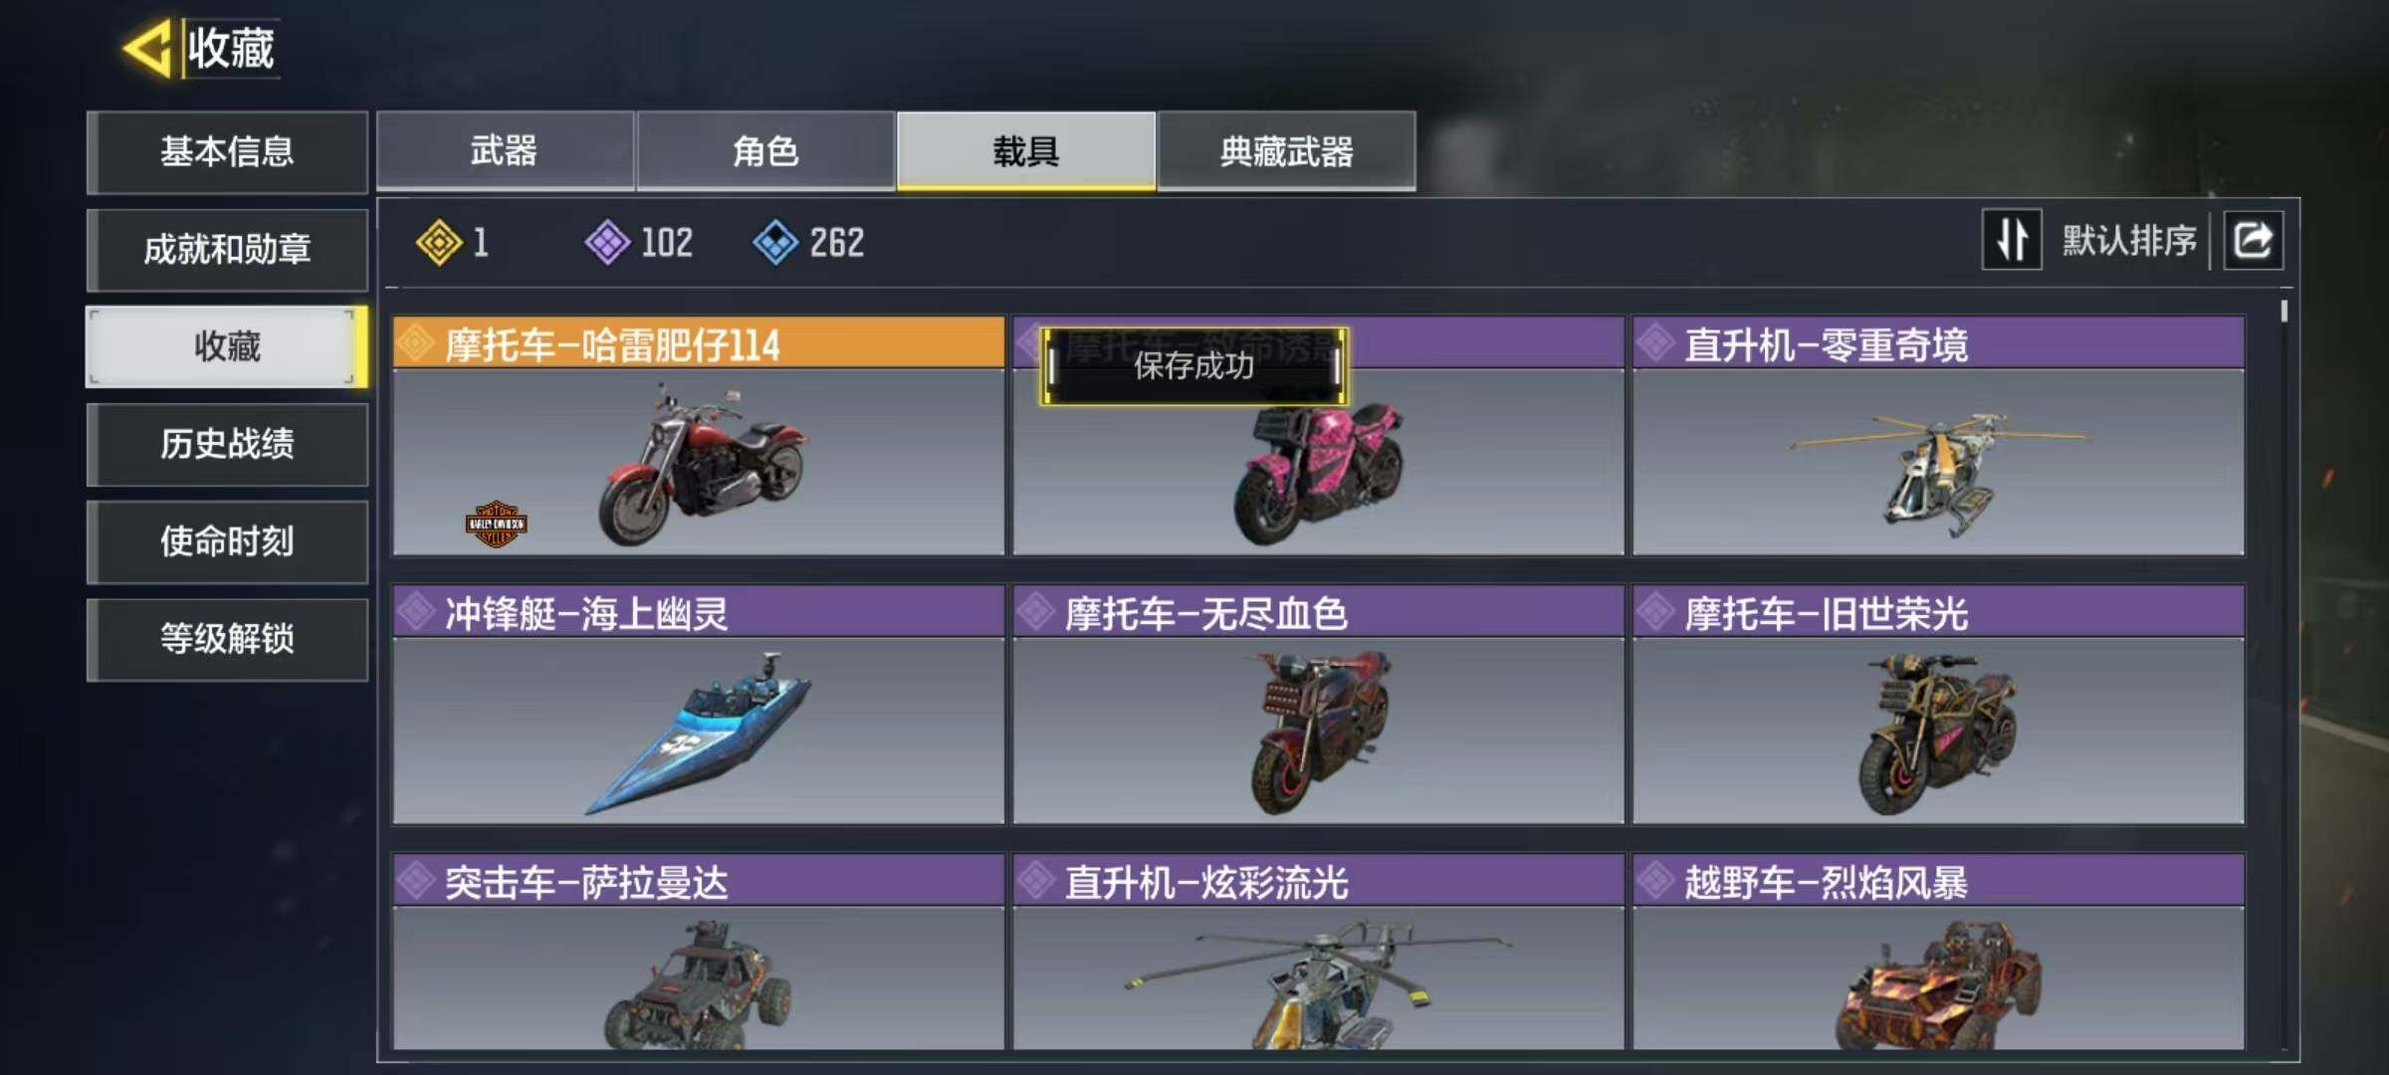Click the gold legendary rarity count icon
Screen dimensions: 2389x1075
pyautogui.click(x=439, y=243)
